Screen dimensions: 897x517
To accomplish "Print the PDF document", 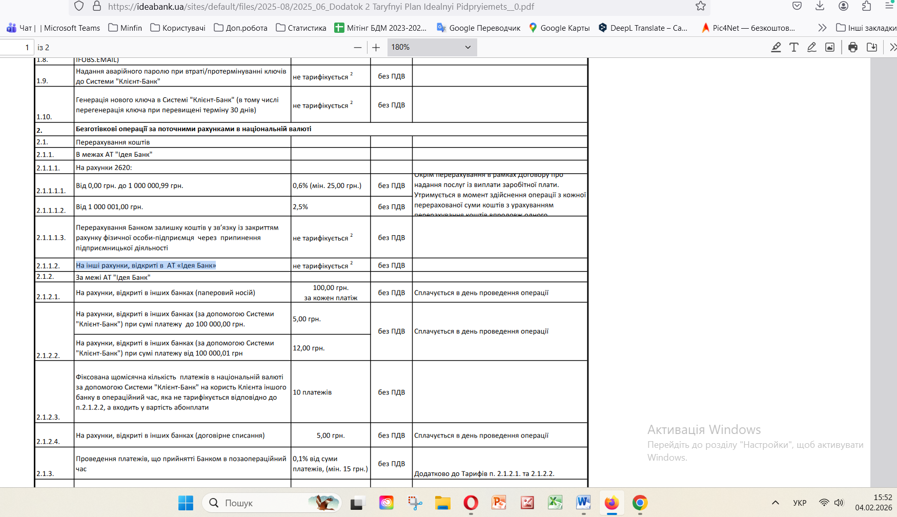I will tap(853, 48).
